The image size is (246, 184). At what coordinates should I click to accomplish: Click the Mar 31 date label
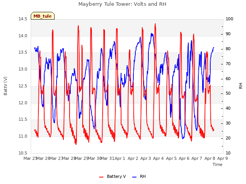tap(107, 158)
